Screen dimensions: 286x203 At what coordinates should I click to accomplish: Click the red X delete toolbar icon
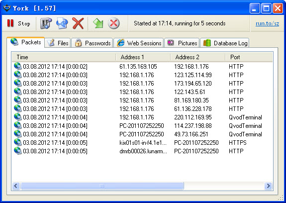(78, 23)
